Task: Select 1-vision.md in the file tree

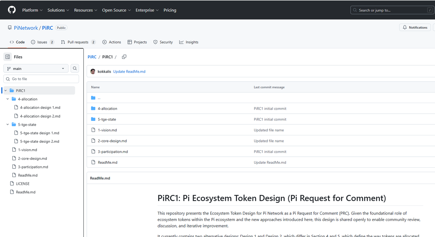Action: click(x=28, y=150)
